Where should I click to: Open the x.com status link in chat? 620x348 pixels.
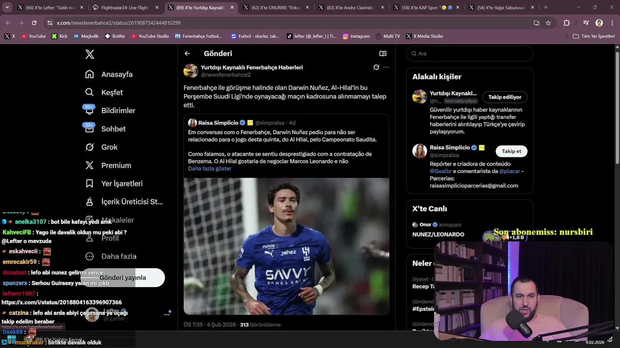(62, 303)
